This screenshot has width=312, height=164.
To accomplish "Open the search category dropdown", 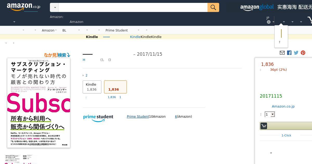I will click(54, 8).
